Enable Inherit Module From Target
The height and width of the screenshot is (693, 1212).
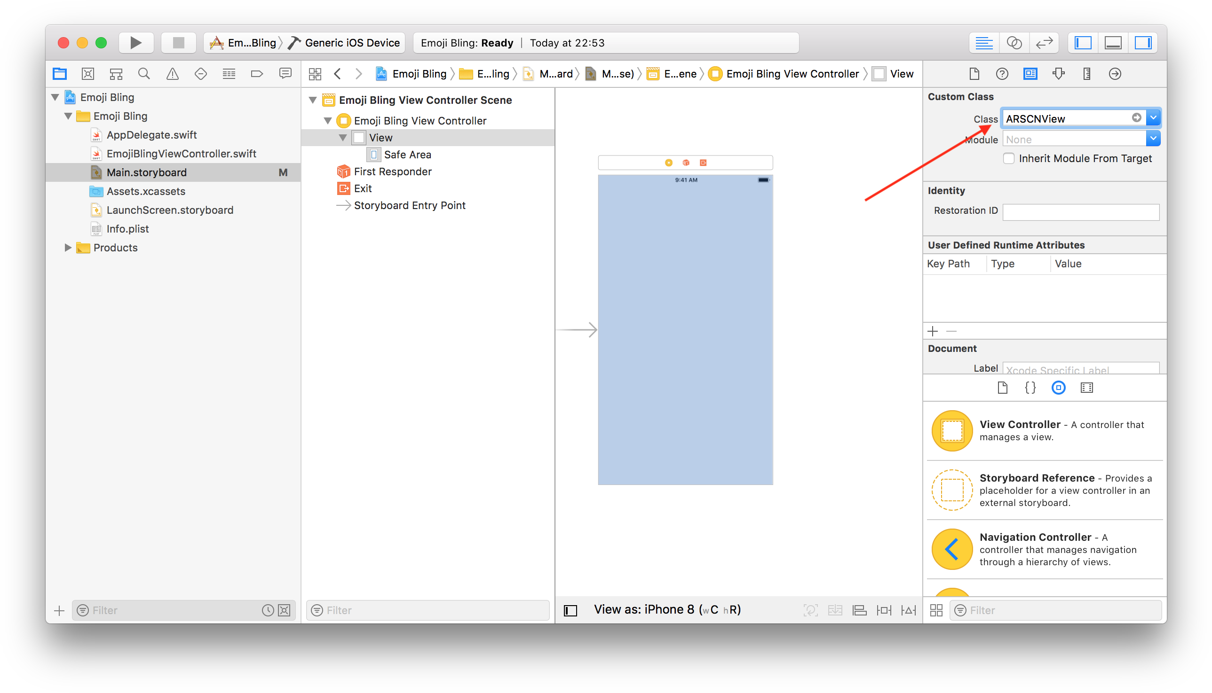click(1008, 158)
